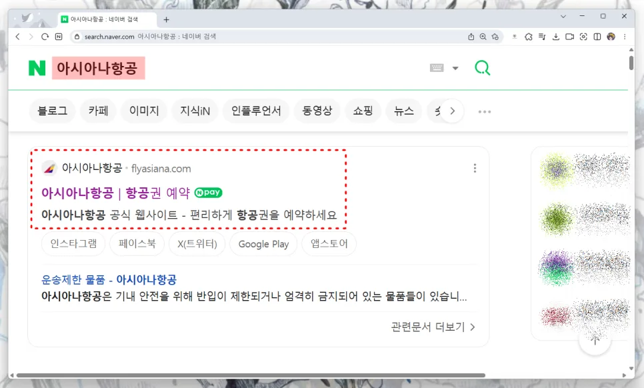Open a new tab with the plus button
644x388 pixels.
(167, 19)
